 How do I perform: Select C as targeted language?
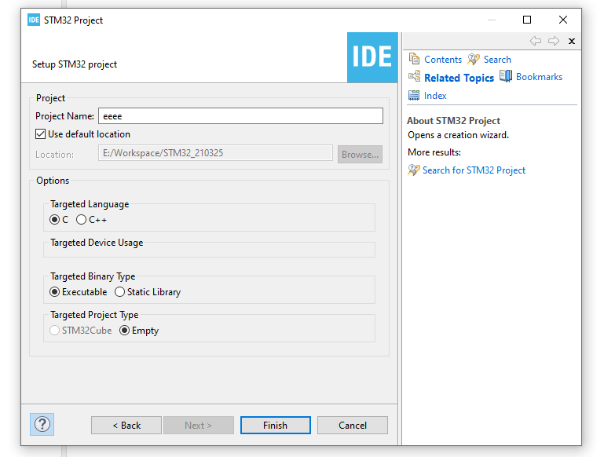[x=54, y=220]
